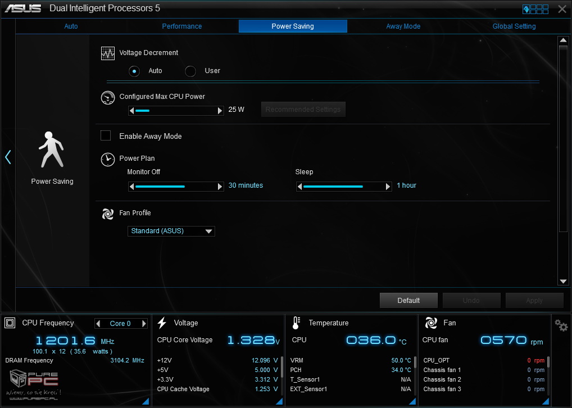Click the main panel vertical scrollbar thumb
The image size is (572, 408).
(563, 138)
